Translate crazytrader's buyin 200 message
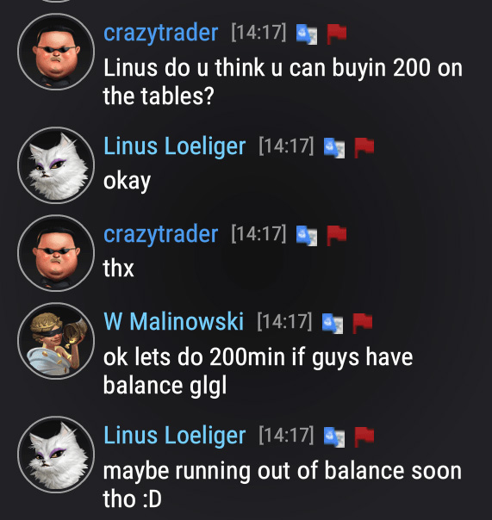Viewport: 492px width, 520px height. [x=307, y=34]
